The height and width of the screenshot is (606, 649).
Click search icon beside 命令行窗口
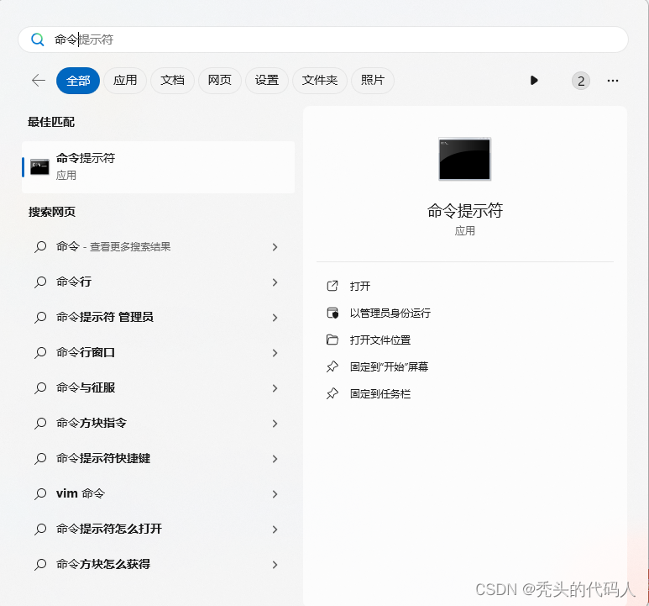coord(40,353)
